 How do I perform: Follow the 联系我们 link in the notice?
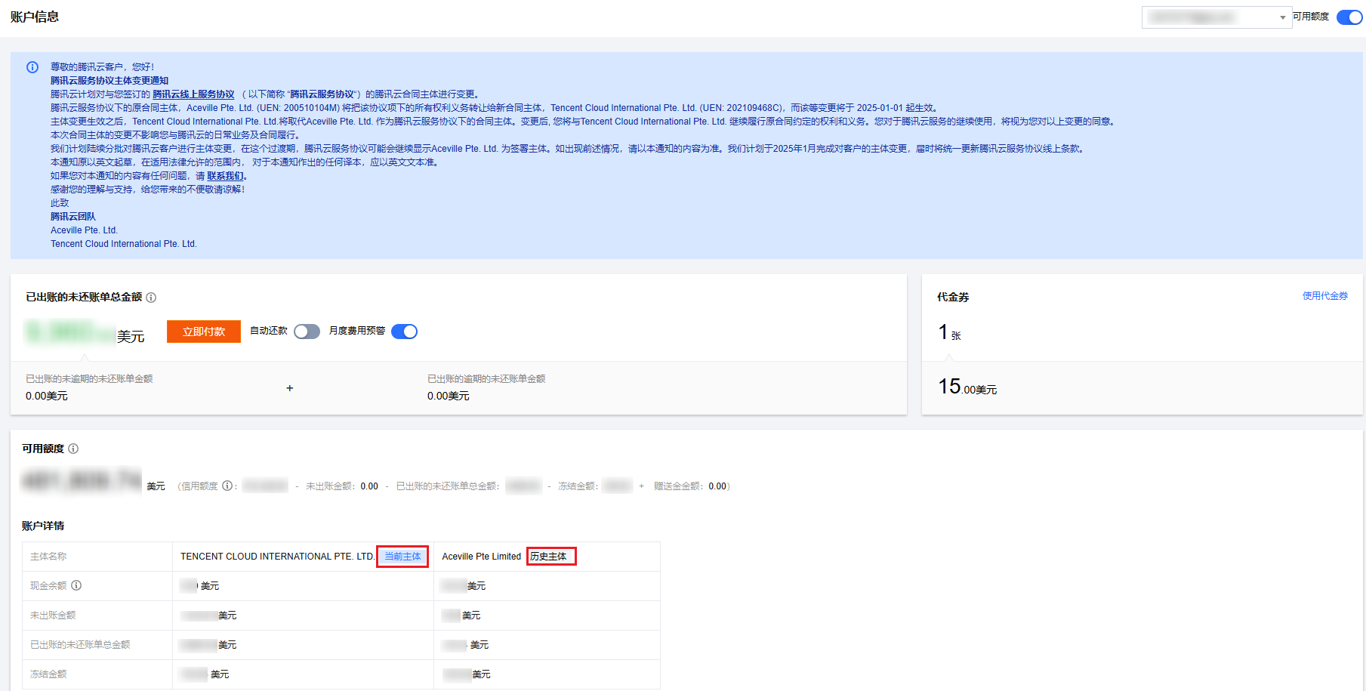225,176
